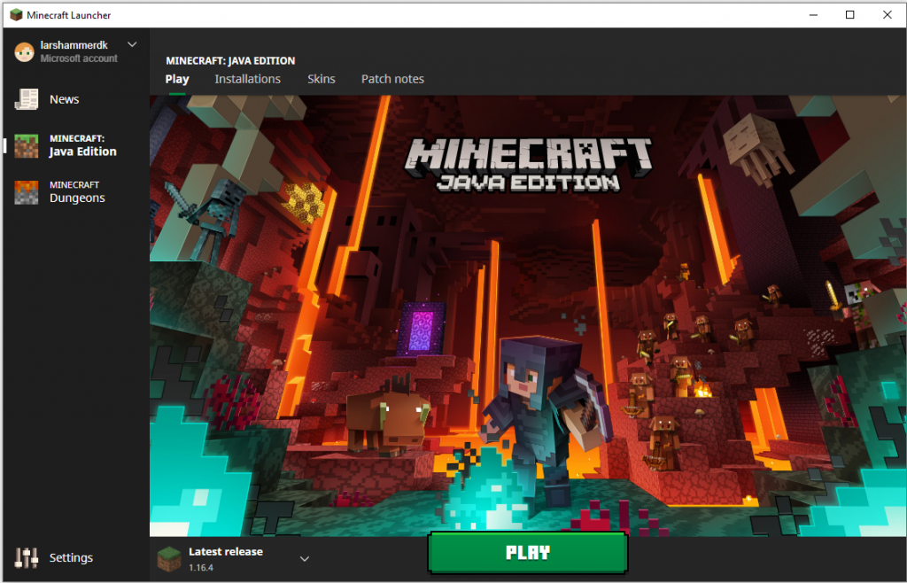Click the Minecraft Launcher title bar icon
The height and width of the screenshot is (583, 907).
coord(16,15)
